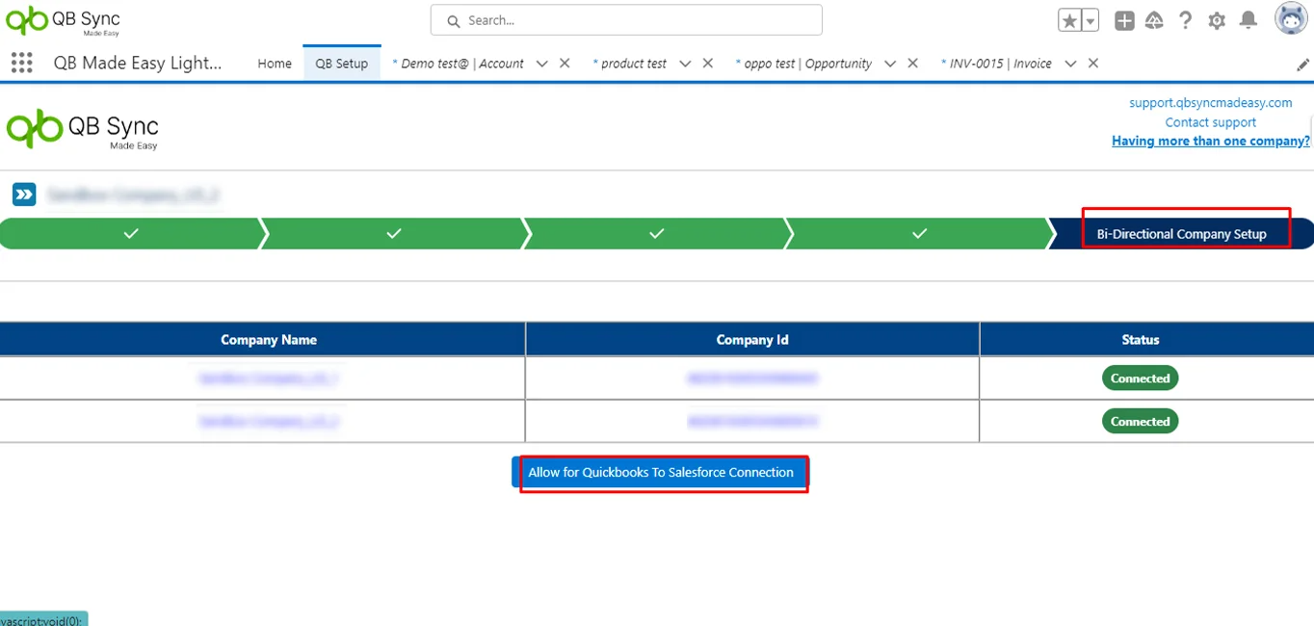Screen dimensions: 1314x626
Task: Click Allow for Quickbooks To Salesforce Connection
Action: 661,473
